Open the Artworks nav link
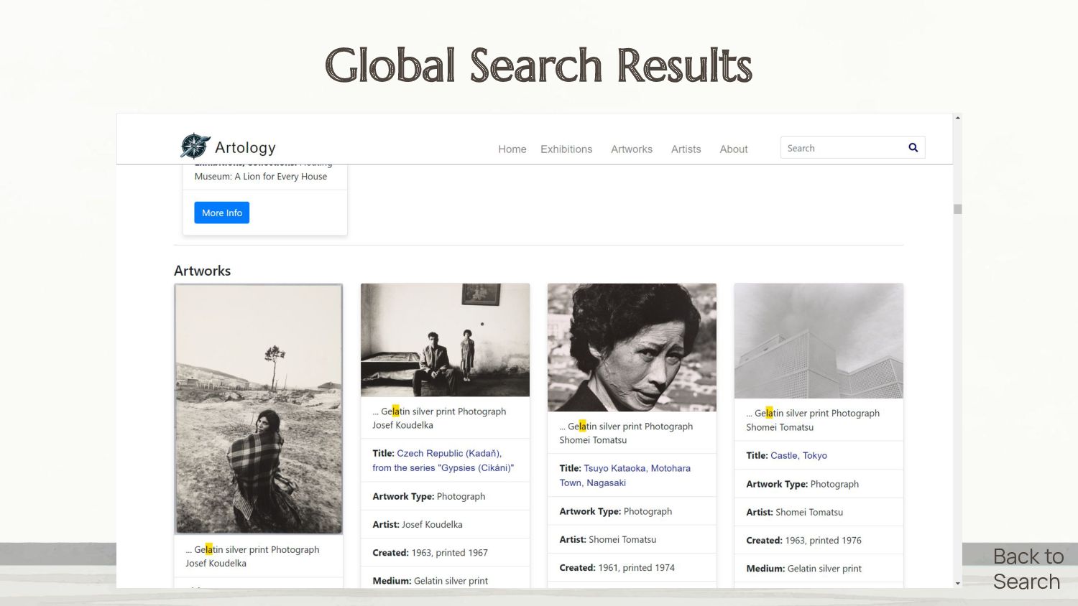The height and width of the screenshot is (606, 1078). [x=631, y=149]
